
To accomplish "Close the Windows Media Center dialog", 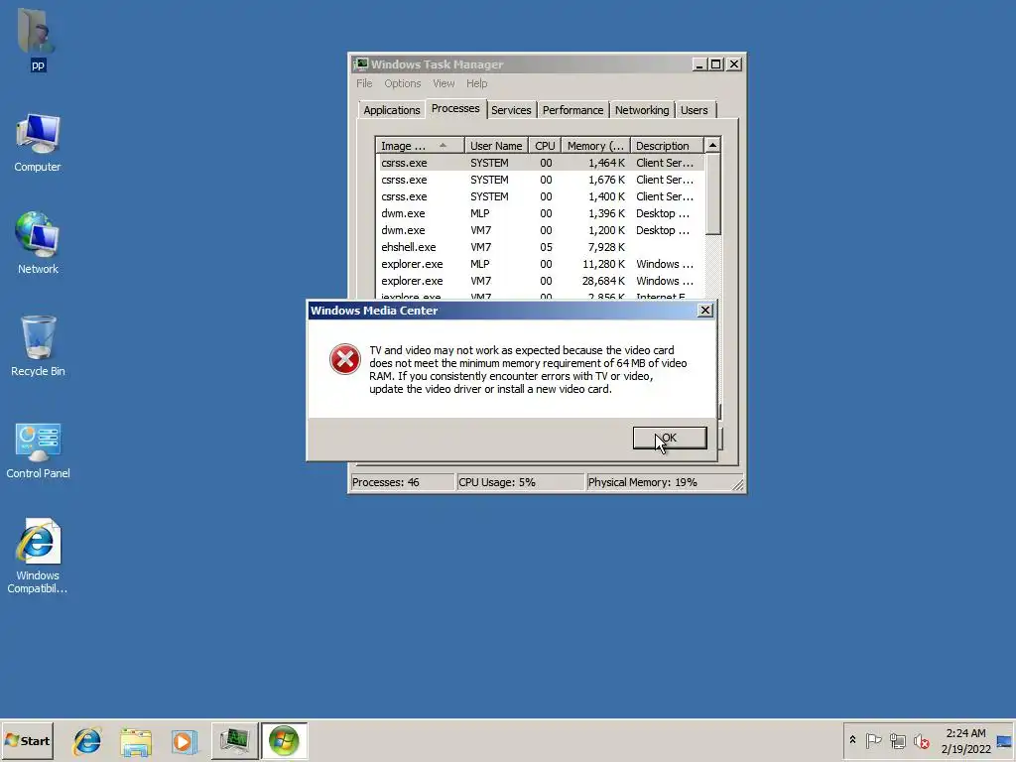I will click(x=705, y=311).
